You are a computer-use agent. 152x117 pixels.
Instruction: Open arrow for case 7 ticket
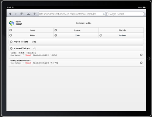point(141,55)
